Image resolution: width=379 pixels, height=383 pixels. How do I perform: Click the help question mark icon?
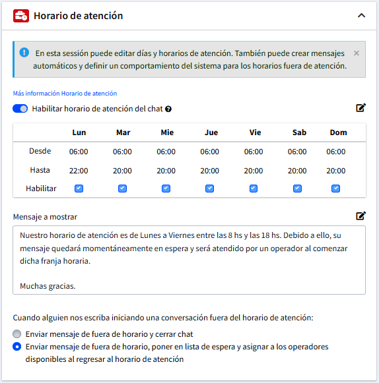pos(168,109)
